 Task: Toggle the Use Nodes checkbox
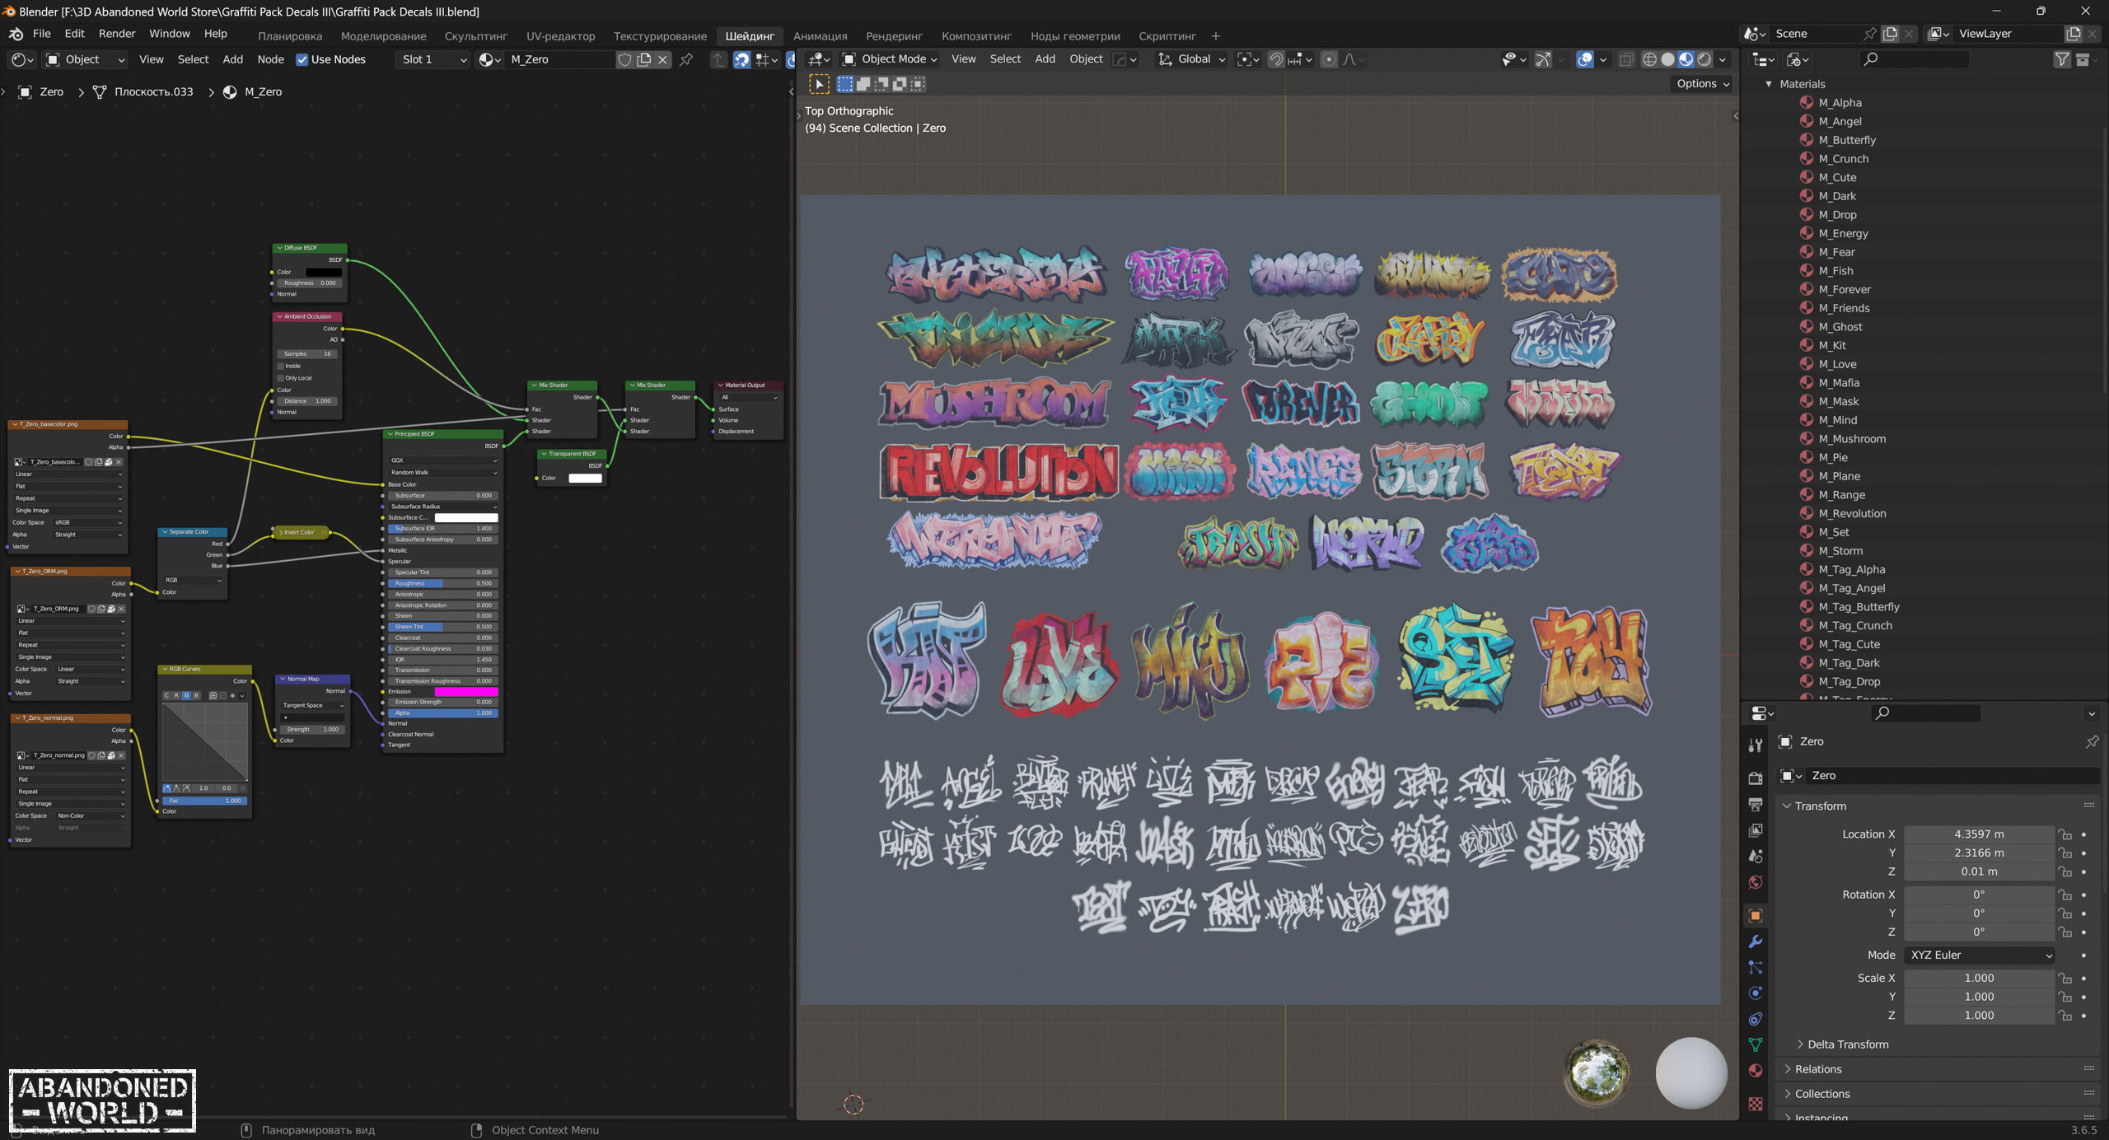[302, 59]
